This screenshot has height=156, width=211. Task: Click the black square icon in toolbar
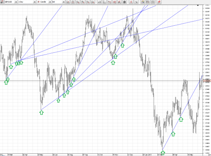[x=124, y=2]
